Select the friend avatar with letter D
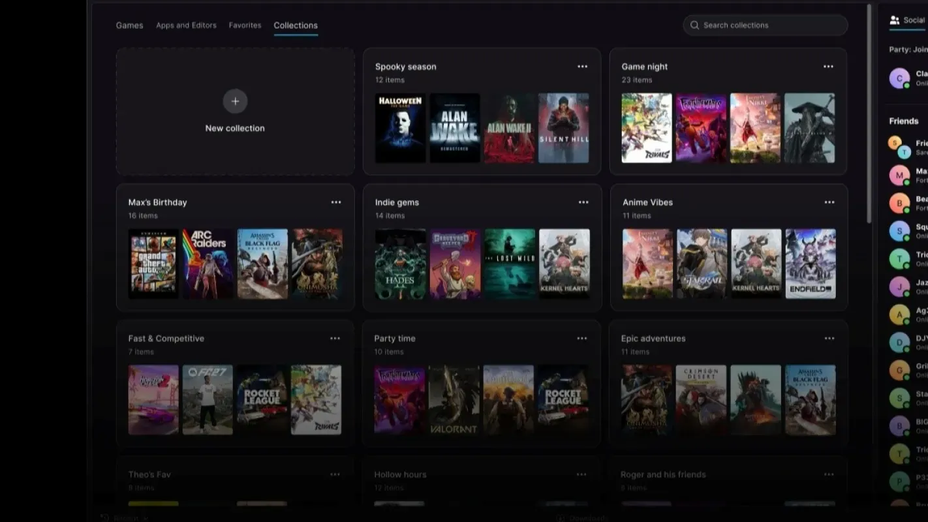 pyautogui.click(x=899, y=343)
